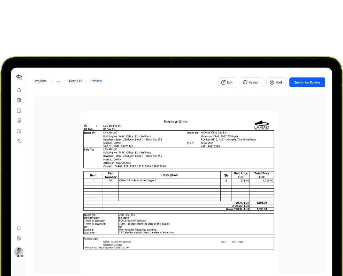Open the checklist tasks sidebar icon
Image resolution: width=343 pixels, height=276 pixels.
tap(19, 121)
